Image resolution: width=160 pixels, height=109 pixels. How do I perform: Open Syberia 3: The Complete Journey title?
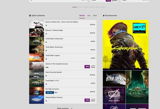[x=57, y=64]
